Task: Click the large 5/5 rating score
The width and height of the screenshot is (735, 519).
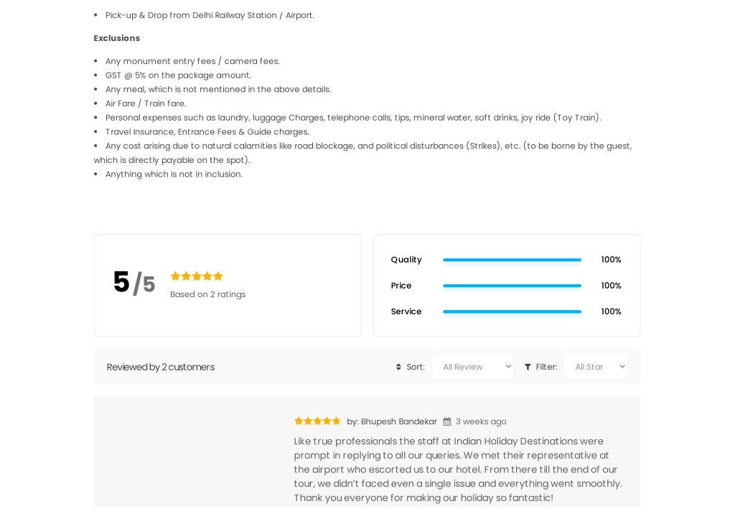Action: pos(134,283)
